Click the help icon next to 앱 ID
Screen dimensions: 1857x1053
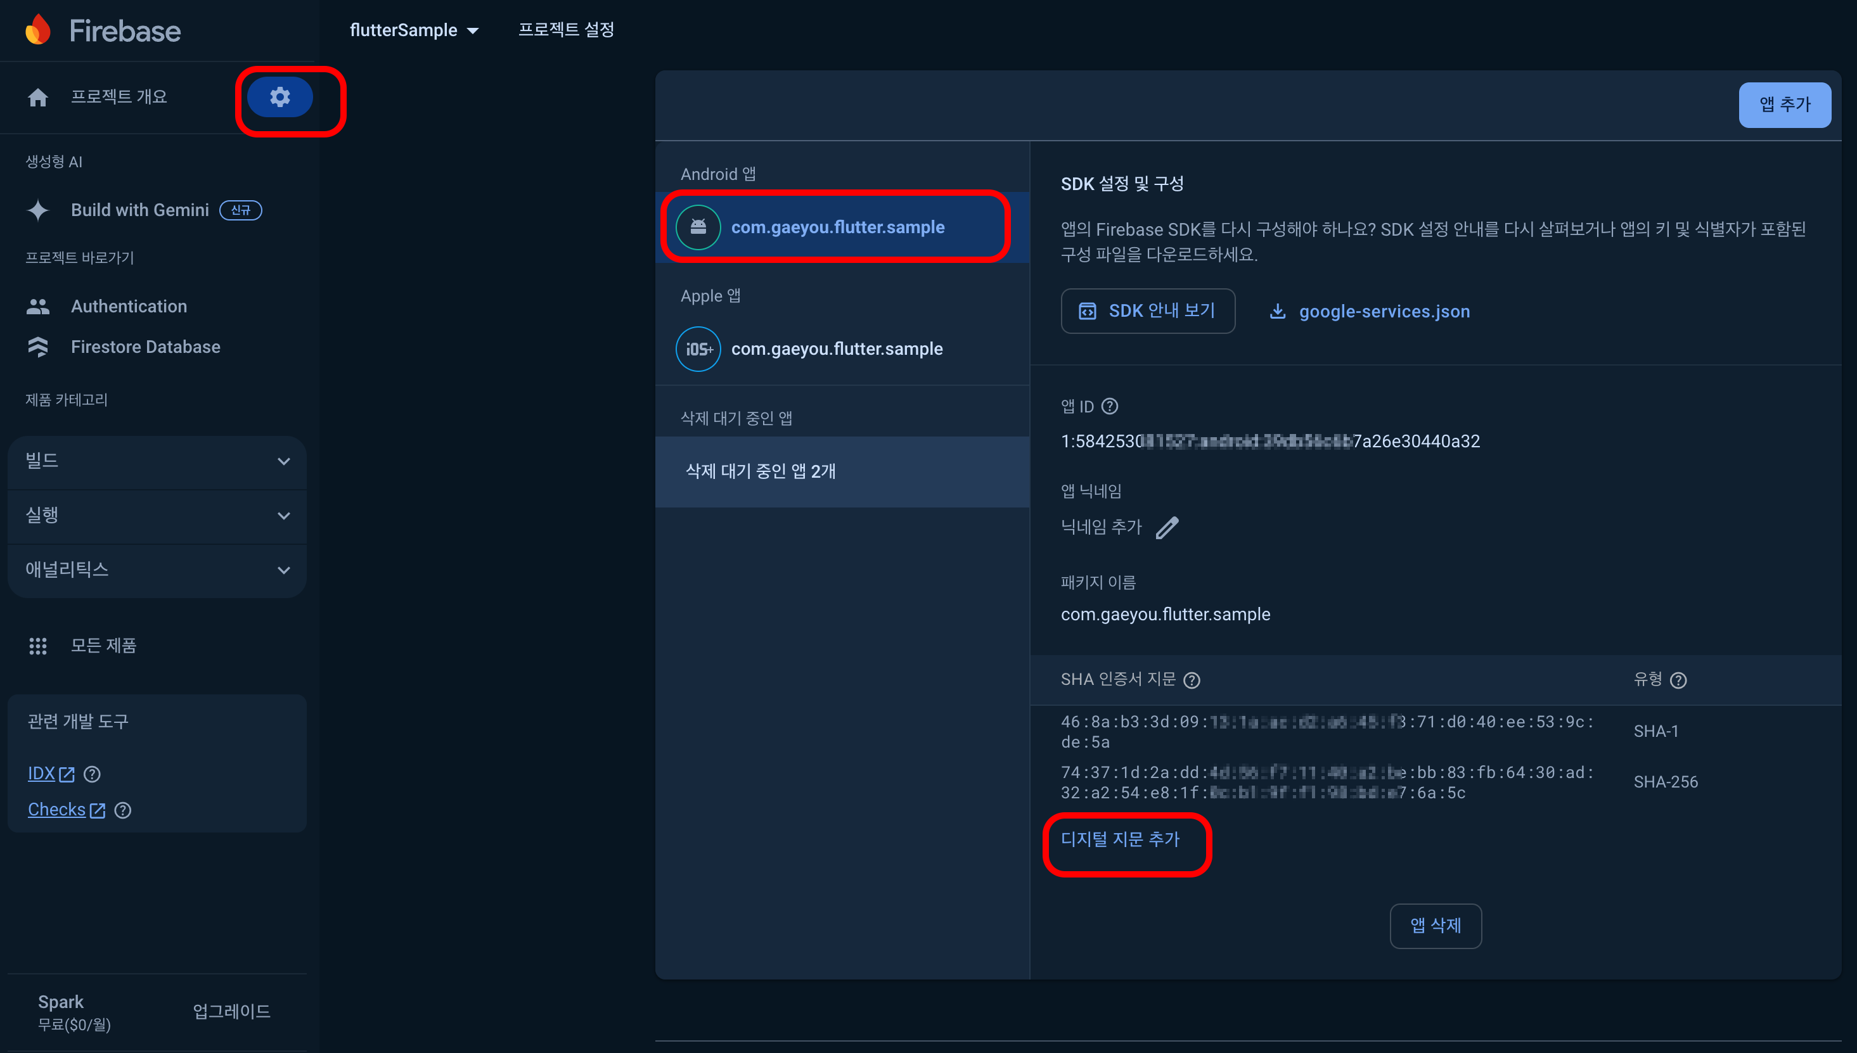1109,407
